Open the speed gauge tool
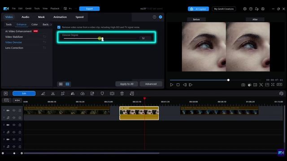The height and width of the screenshot is (161, 287). click(83, 93)
